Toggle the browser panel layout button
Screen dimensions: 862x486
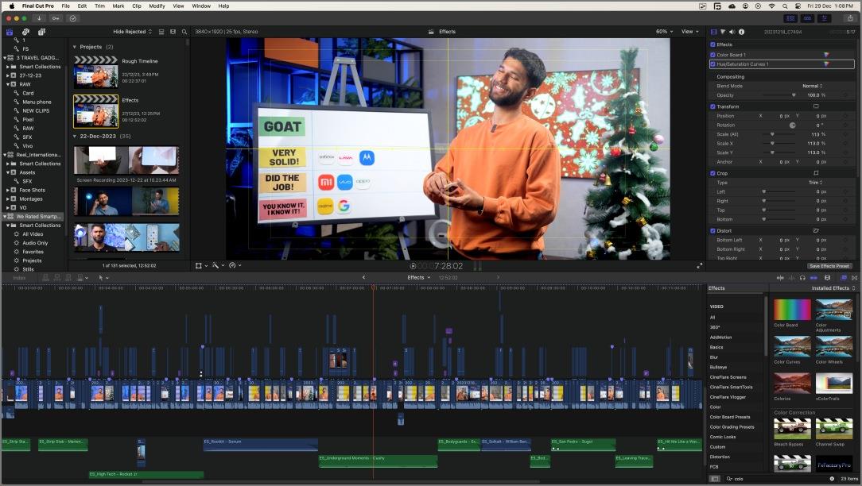click(790, 18)
